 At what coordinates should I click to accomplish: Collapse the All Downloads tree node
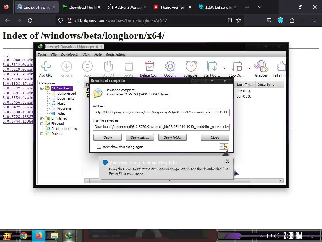pos(42,88)
